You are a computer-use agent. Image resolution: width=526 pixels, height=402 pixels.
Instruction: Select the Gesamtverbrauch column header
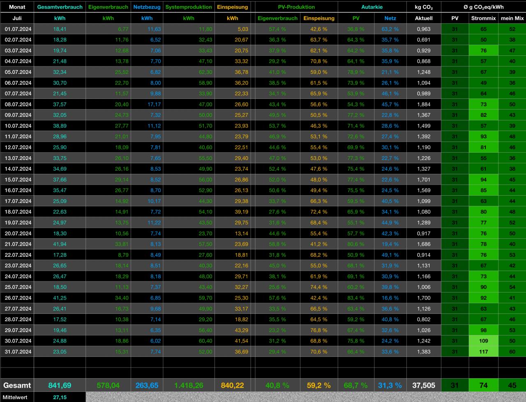click(60, 7)
